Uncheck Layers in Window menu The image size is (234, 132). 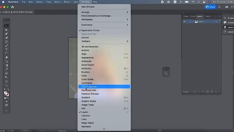[104, 112]
